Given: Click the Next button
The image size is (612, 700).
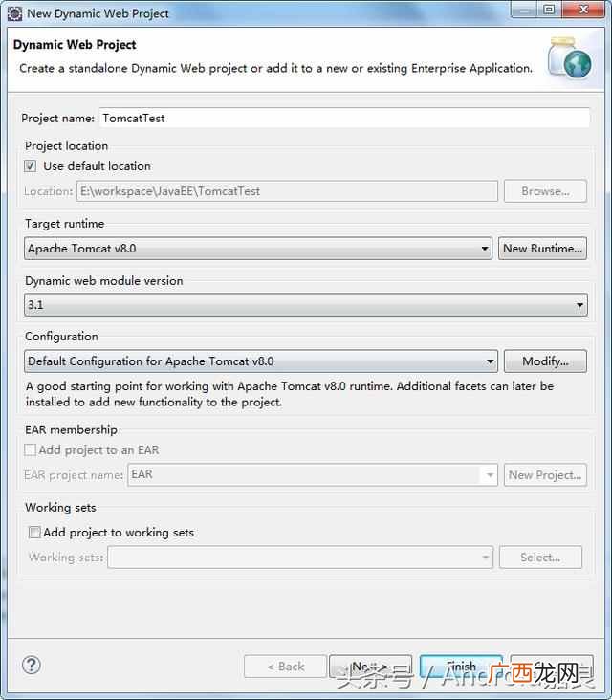Looking at the screenshot, I should [x=370, y=667].
